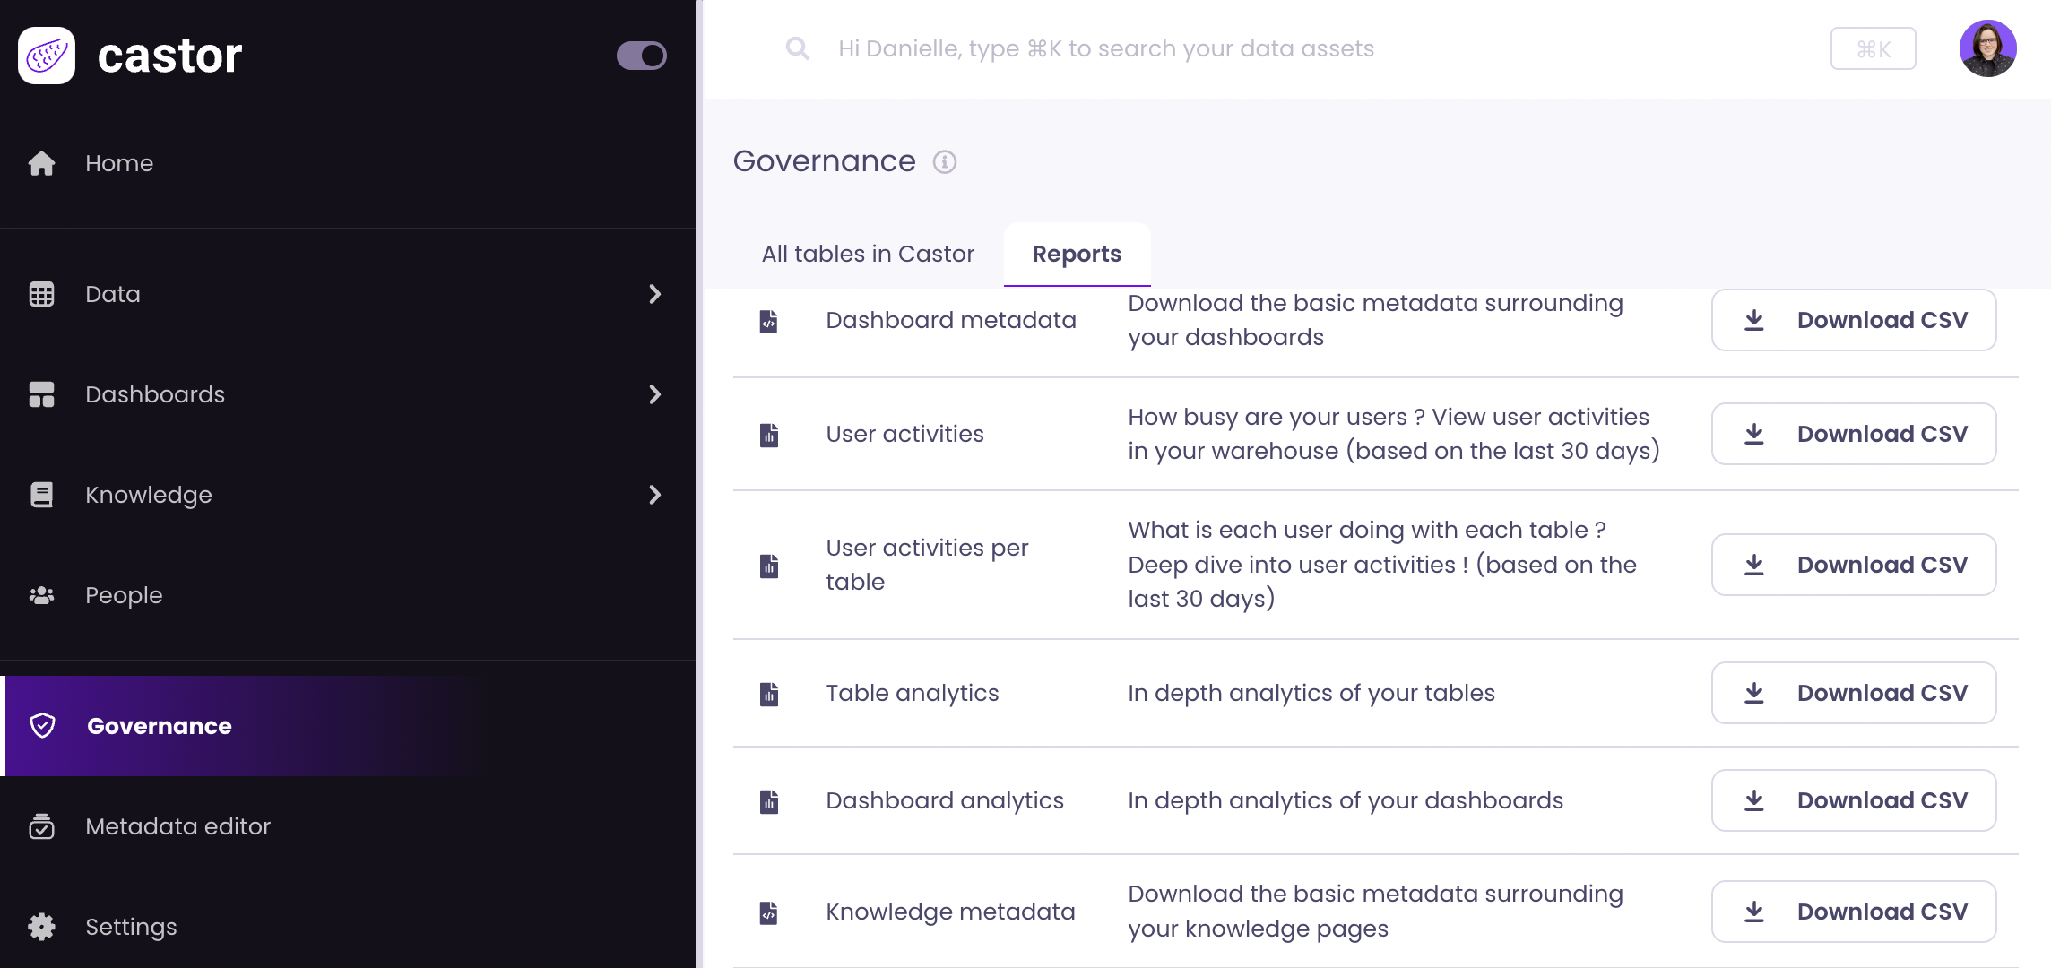Open the Metadata editor
The height and width of the screenshot is (968, 2051).
pos(177,826)
